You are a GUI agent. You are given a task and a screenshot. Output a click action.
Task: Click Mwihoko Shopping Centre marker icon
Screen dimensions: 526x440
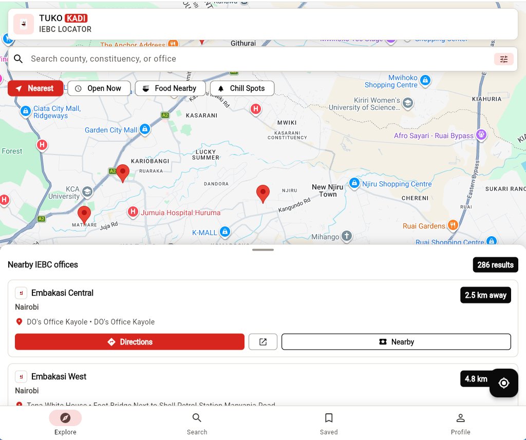click(x=425, y=81)
